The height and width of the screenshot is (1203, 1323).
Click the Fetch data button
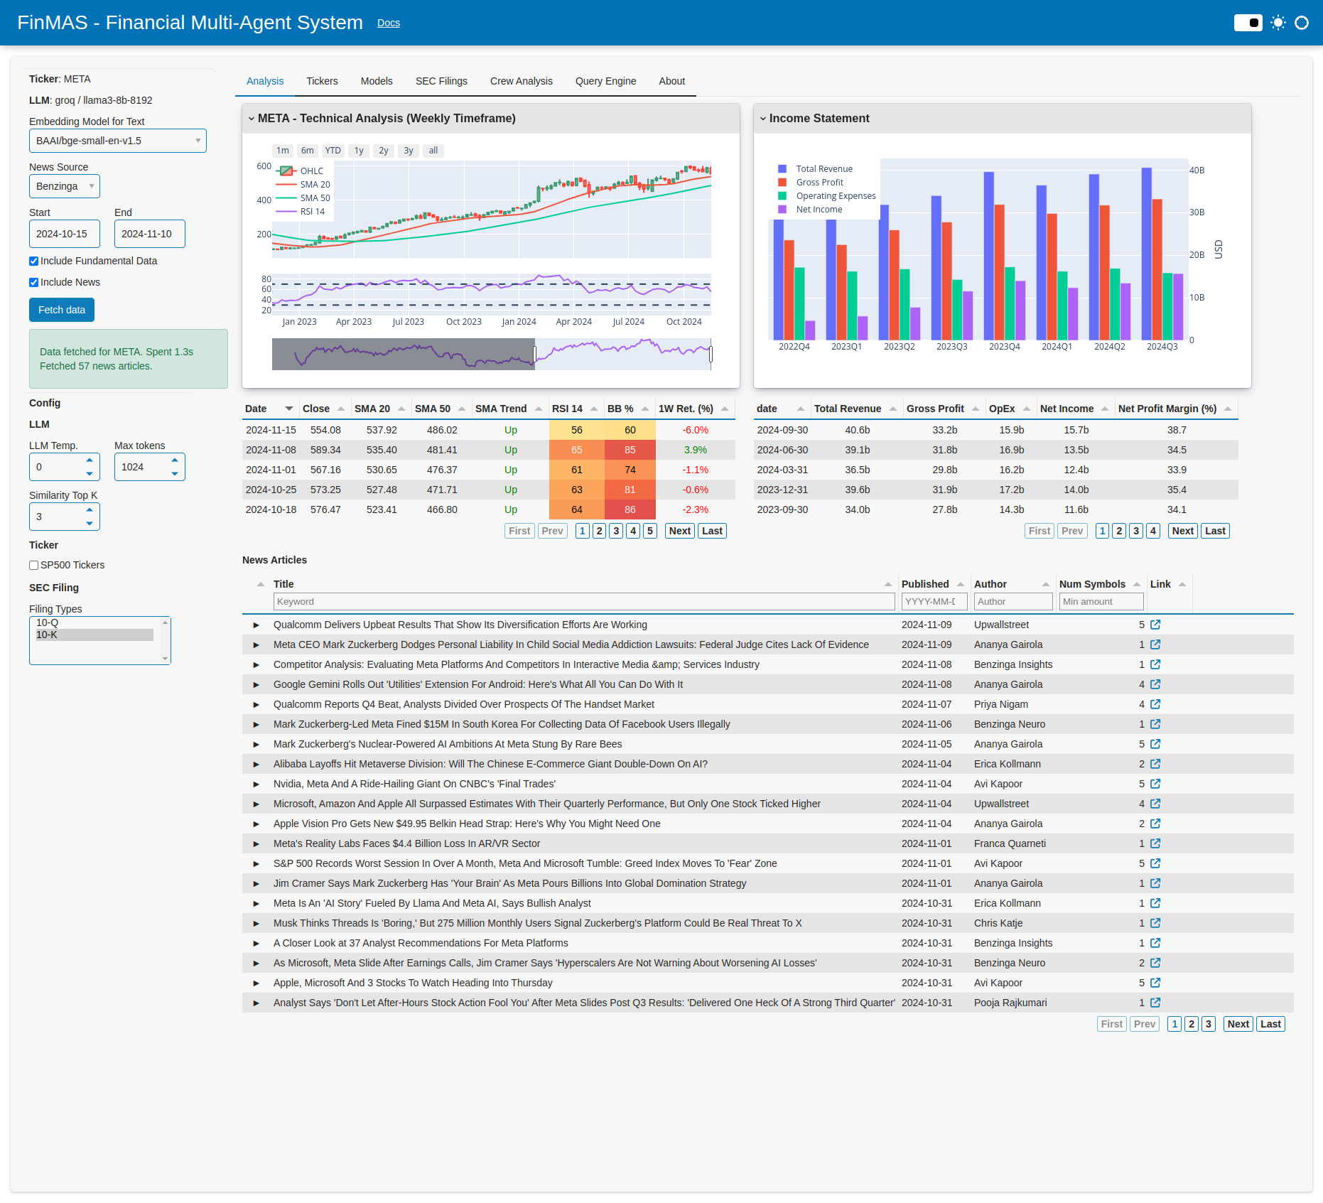click(x=62, y=310)
